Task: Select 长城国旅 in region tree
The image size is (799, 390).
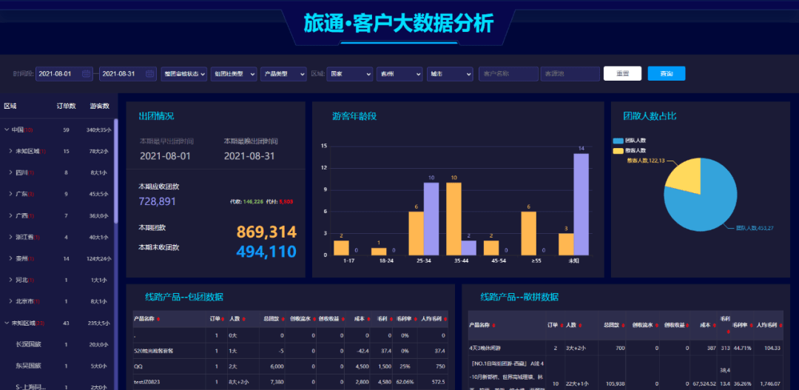Action: 28,344
